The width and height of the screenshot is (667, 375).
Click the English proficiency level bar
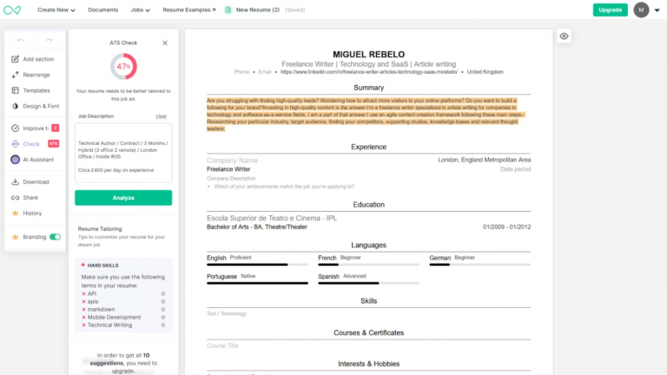click(257, 265)
